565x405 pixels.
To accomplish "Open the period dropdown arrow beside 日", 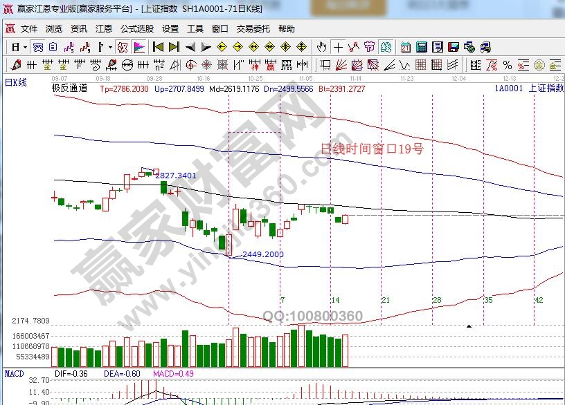I will [x=25, y=47].
